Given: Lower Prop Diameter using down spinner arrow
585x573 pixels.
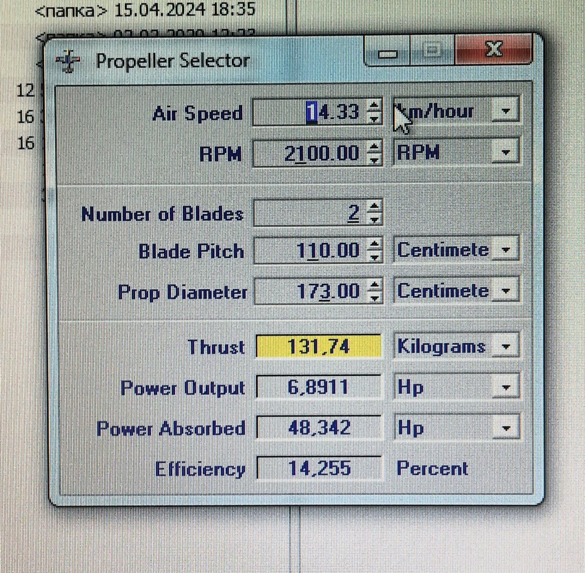Looking at the screenshot, I should click(374, 298).
